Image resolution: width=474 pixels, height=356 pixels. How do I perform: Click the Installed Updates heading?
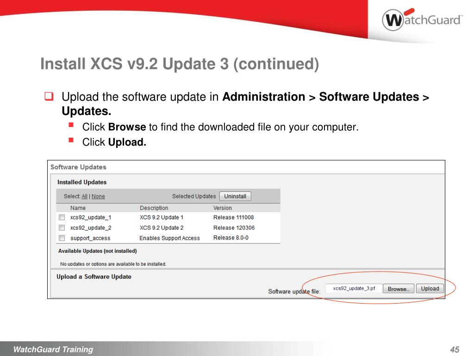pos(82,182)
